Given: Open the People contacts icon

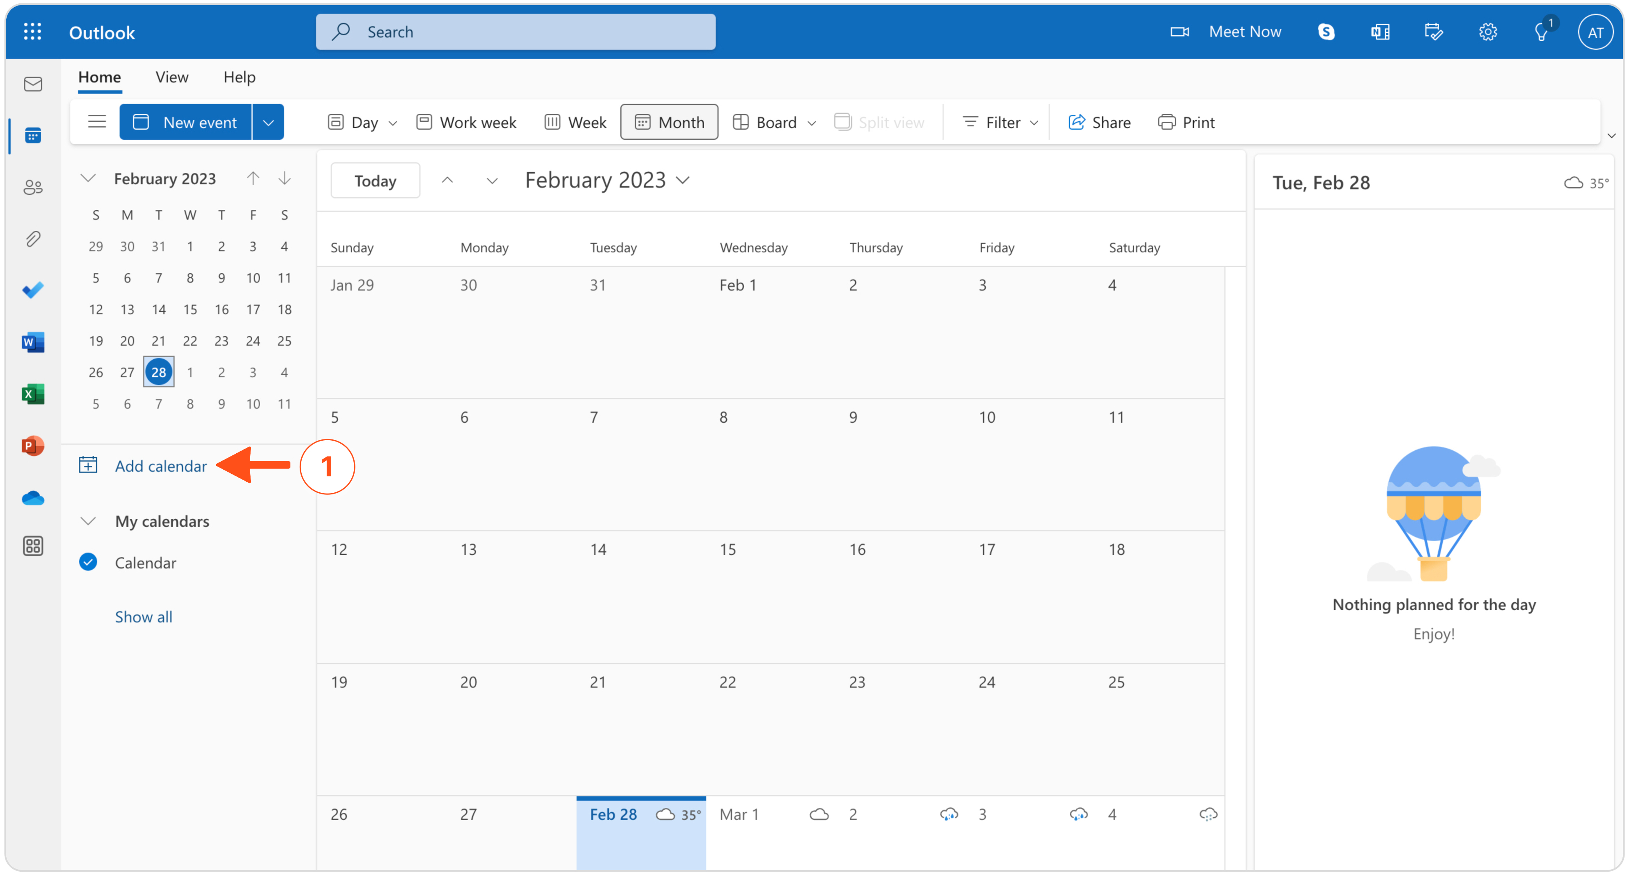Looking at the screenshot, I should pos(33,187).
